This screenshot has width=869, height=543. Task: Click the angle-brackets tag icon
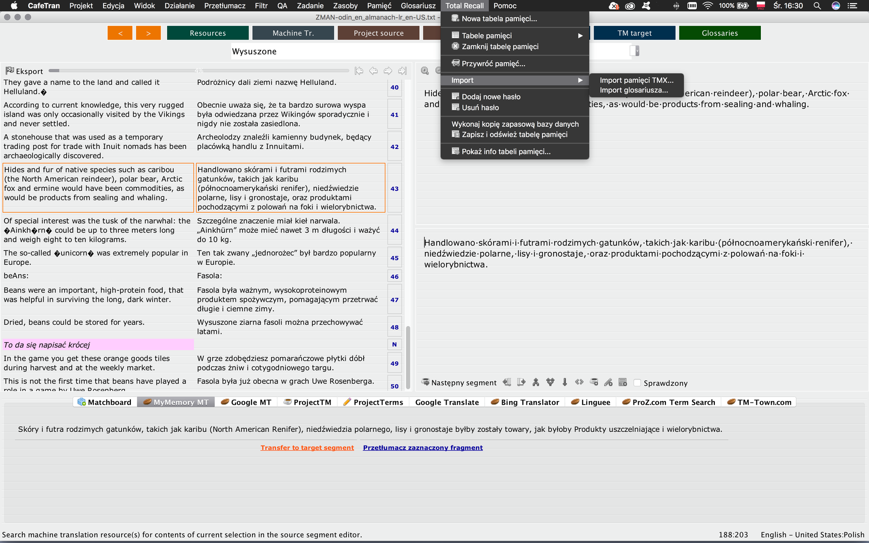580,382
